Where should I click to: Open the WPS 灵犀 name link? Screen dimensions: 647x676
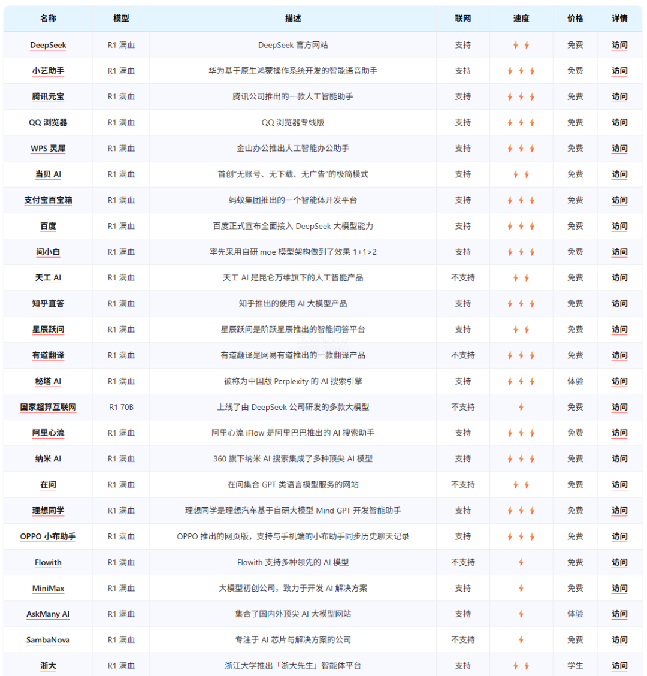[48, 148]
